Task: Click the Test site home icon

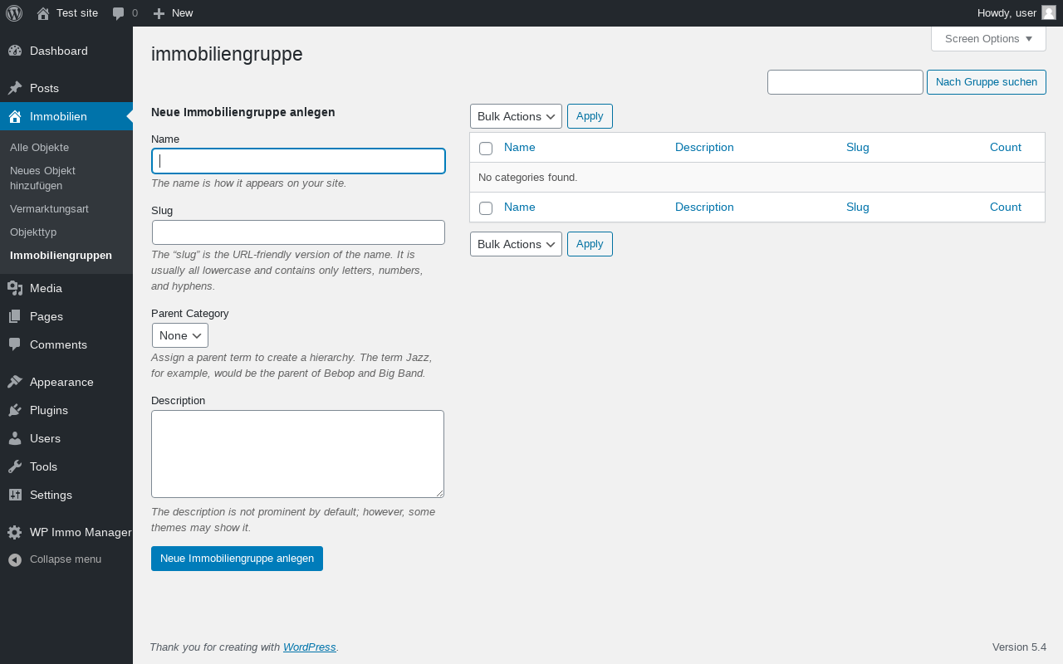Action: tap(43, 13)
